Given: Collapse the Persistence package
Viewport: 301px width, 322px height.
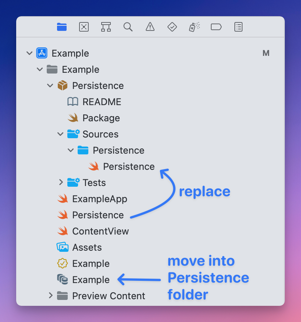Looking at the screenshot, I should pos(50,86).
